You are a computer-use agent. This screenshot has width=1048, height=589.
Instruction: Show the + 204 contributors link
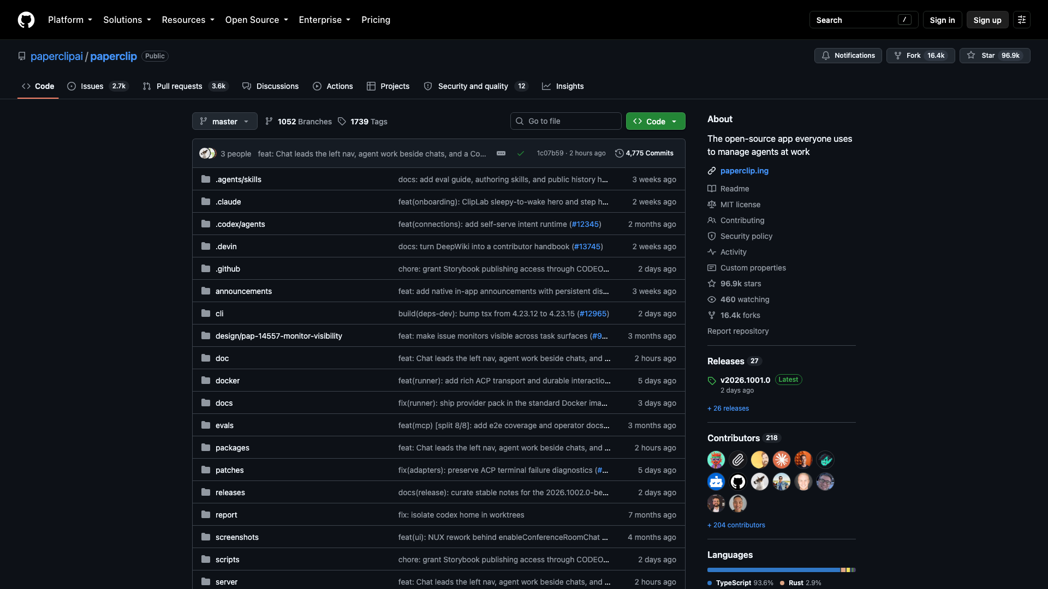[x=736, y=525]
